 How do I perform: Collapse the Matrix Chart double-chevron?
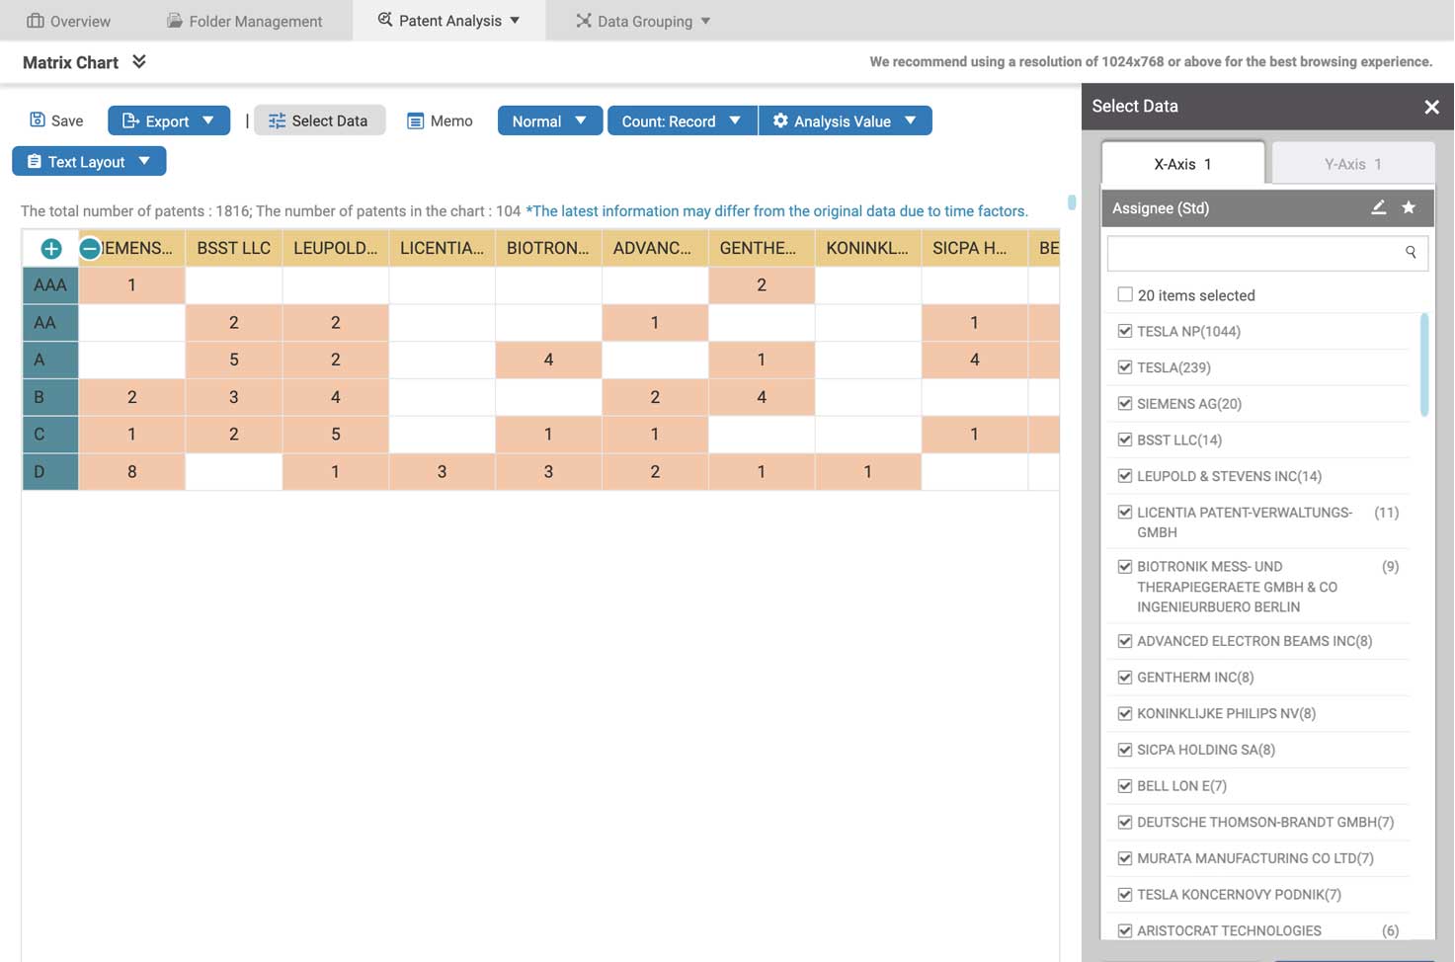coord(139,61)
